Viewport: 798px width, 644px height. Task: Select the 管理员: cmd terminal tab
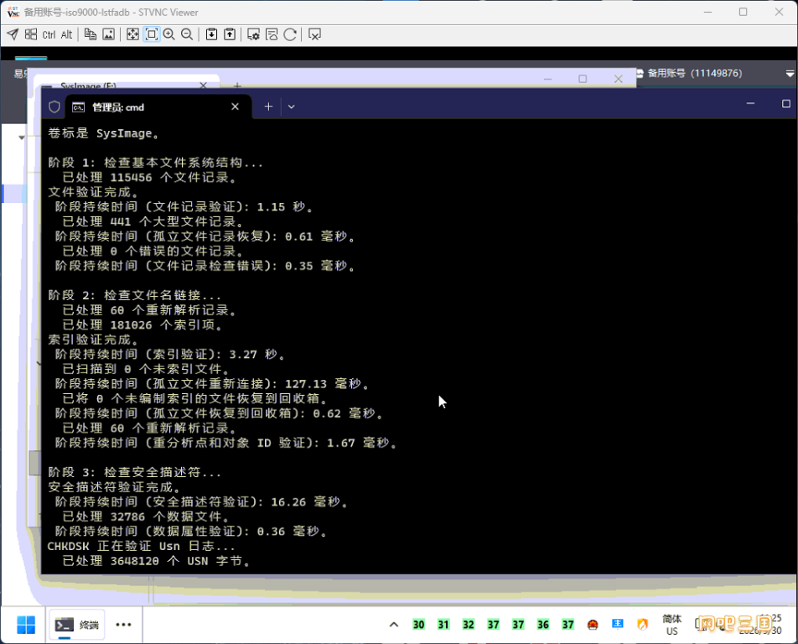pyautogui.click(x=158, y=106)
